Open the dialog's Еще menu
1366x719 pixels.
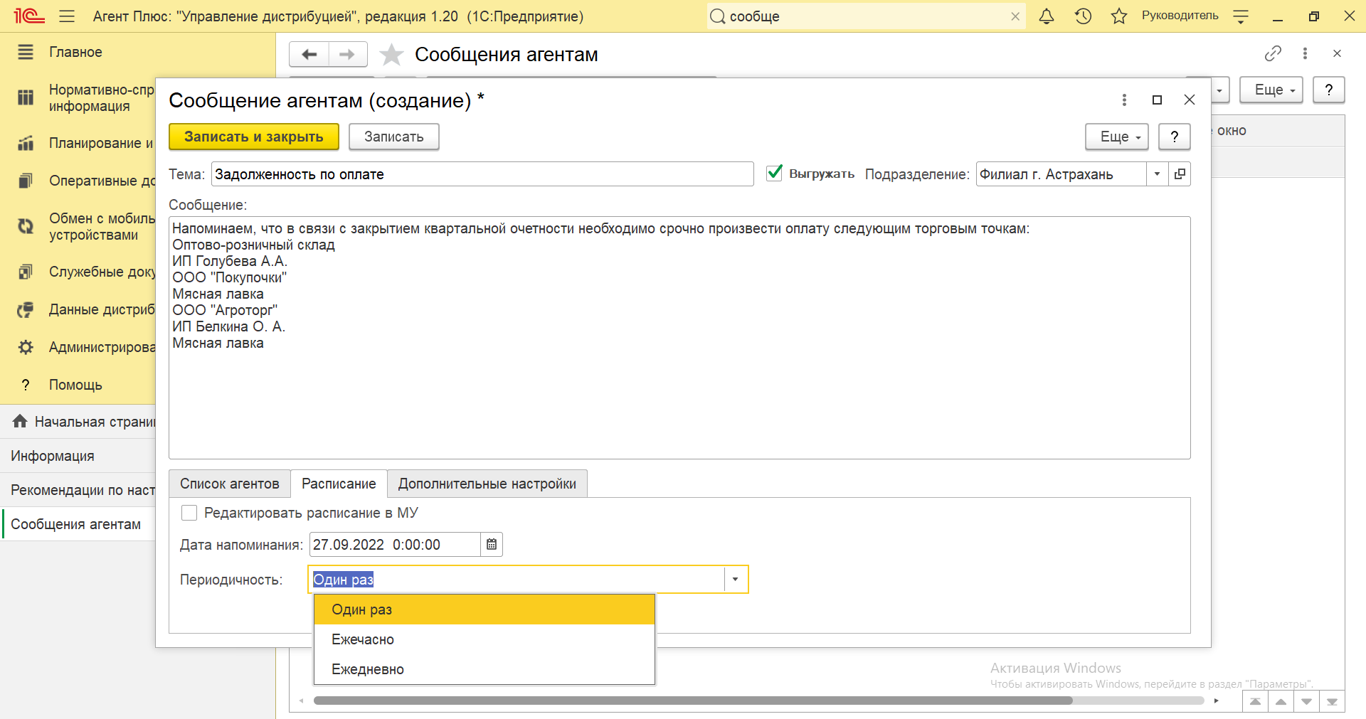pyautogui.click(x=1118, y=137)
